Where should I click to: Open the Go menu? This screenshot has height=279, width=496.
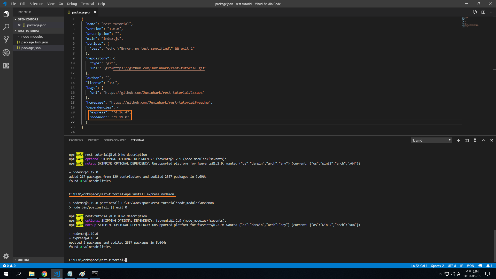61,4
